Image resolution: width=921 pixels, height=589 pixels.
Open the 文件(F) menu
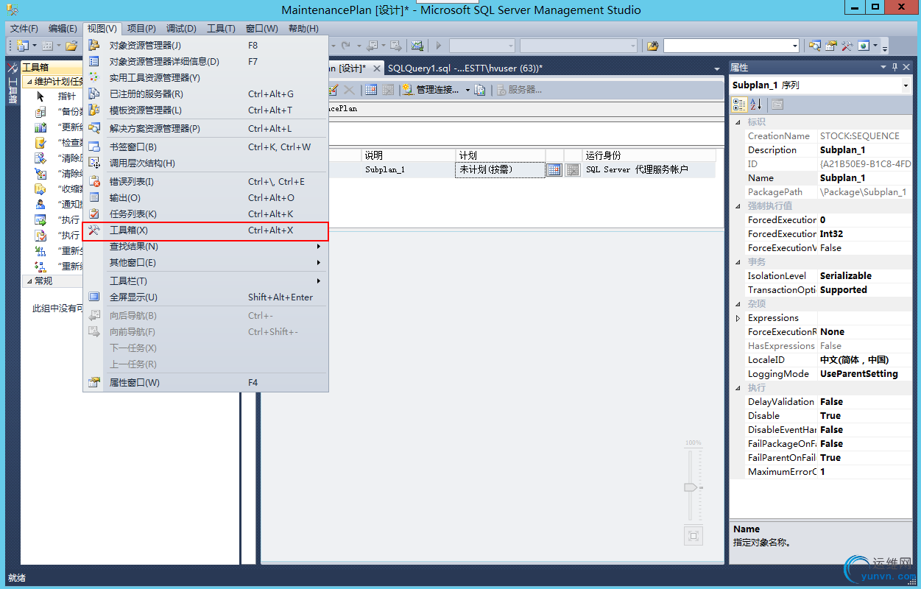click(24, 29)
